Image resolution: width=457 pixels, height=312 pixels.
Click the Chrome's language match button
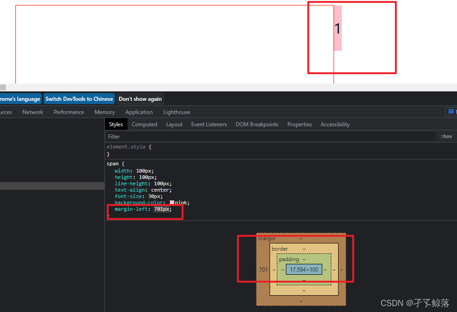click(20, 99)
